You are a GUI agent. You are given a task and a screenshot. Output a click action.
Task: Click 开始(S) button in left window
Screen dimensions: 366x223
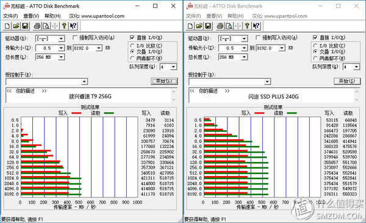tap(164, 81)
